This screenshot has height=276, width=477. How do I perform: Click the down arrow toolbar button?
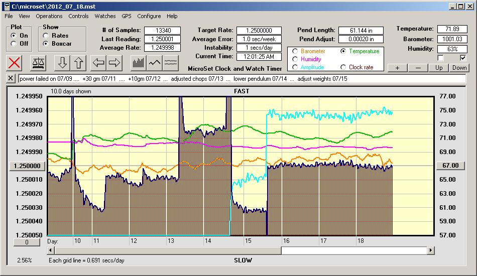point(62,63)
